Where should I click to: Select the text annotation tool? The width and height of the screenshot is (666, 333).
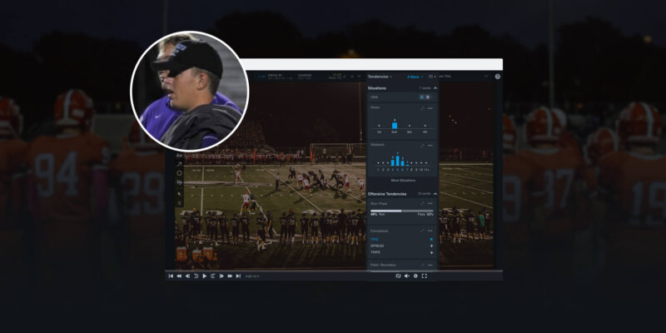(x=179, y=155)
